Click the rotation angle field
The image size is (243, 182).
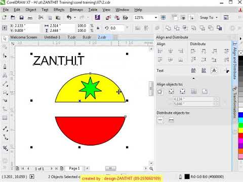point(117,28)
